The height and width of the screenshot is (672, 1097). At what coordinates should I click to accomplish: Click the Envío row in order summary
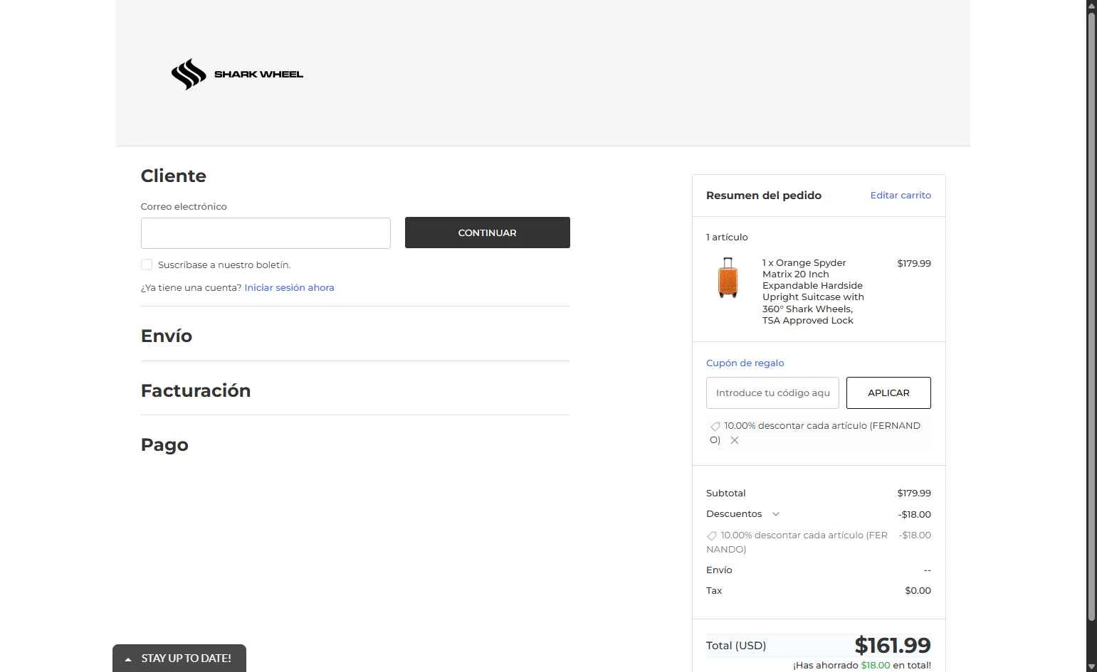(819, 570)
